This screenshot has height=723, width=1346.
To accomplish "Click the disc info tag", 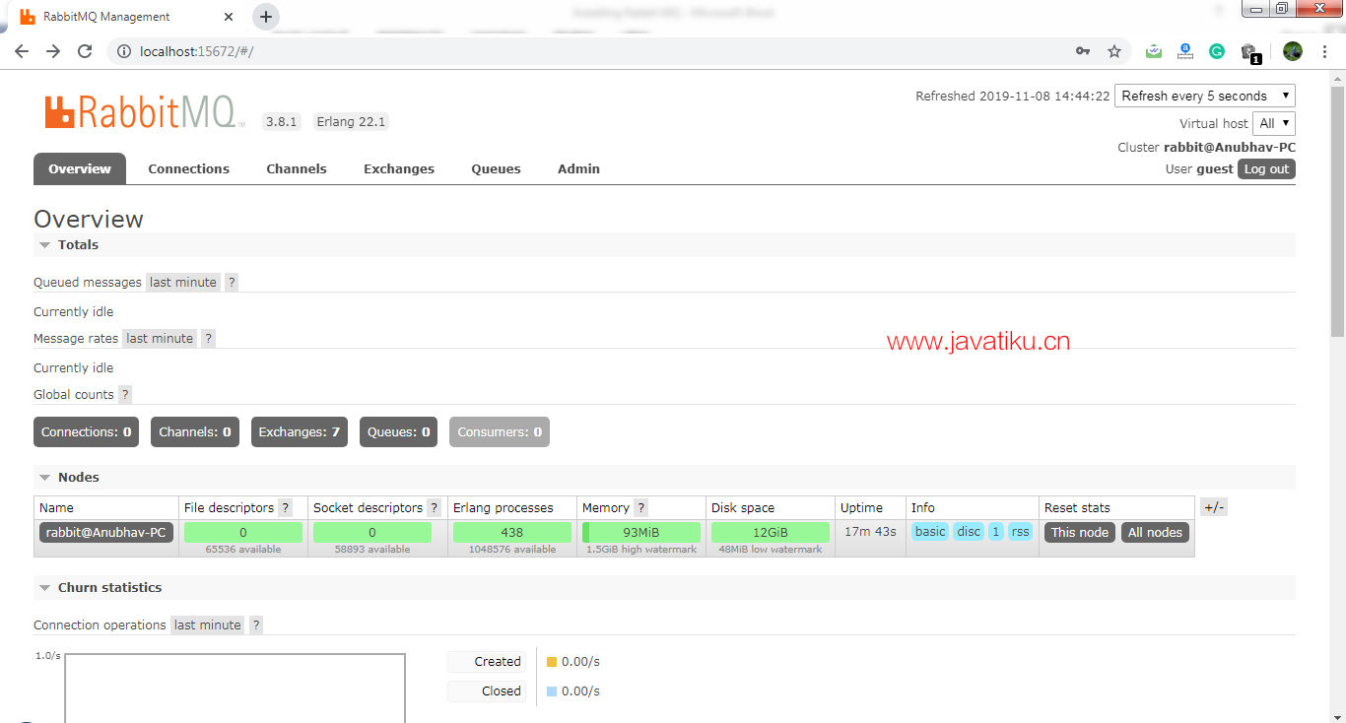I will (x=969, y=532).
